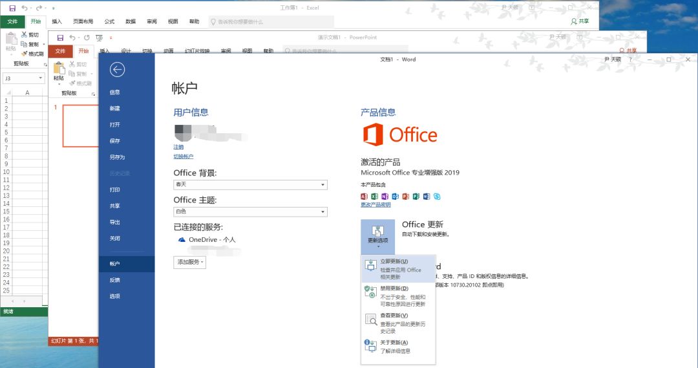Viewport: 698px width, 368px height.
Task: Click the Access product icon
Action: point(364,197)
